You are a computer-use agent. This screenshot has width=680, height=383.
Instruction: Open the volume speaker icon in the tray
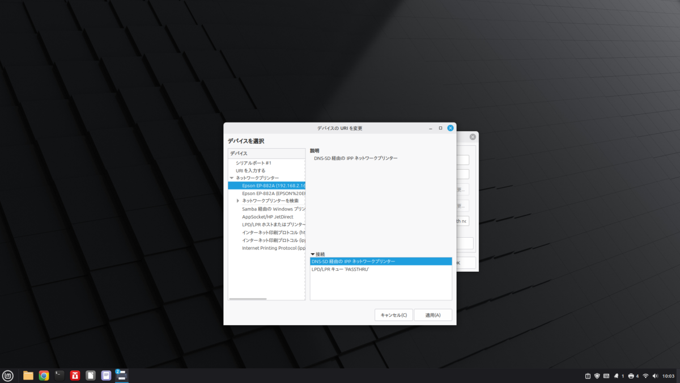(x=655, y=376)
